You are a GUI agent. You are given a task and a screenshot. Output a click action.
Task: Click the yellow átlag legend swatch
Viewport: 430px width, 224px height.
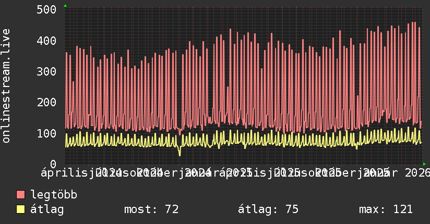tap(20, 209)
